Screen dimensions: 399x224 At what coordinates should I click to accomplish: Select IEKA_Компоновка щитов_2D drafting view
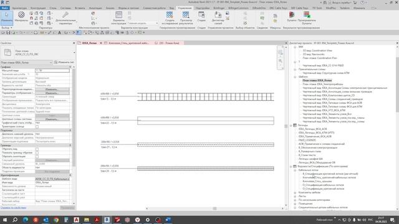tap(329, 95)
